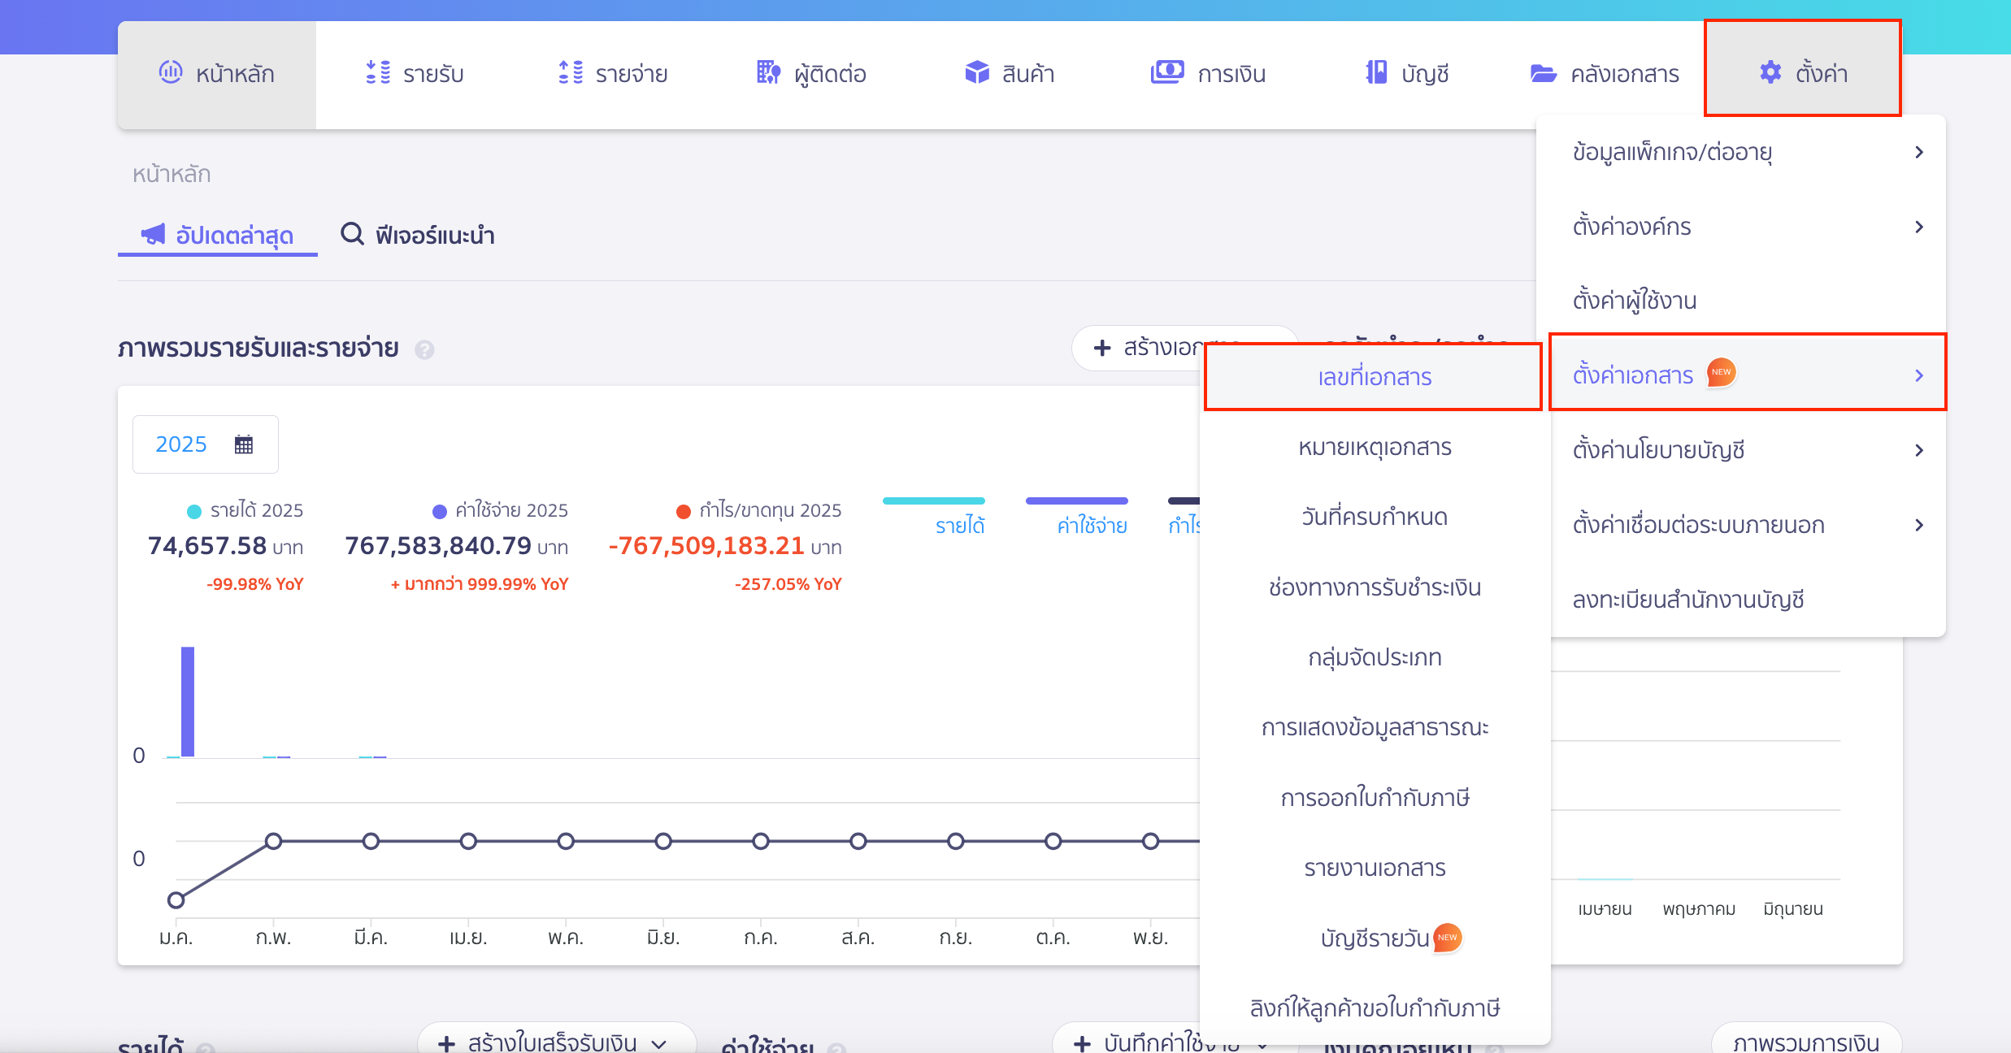Click the NEW badge beside บัญชีรายวัน
2011x1053 pixels.
coord(1447,938)
